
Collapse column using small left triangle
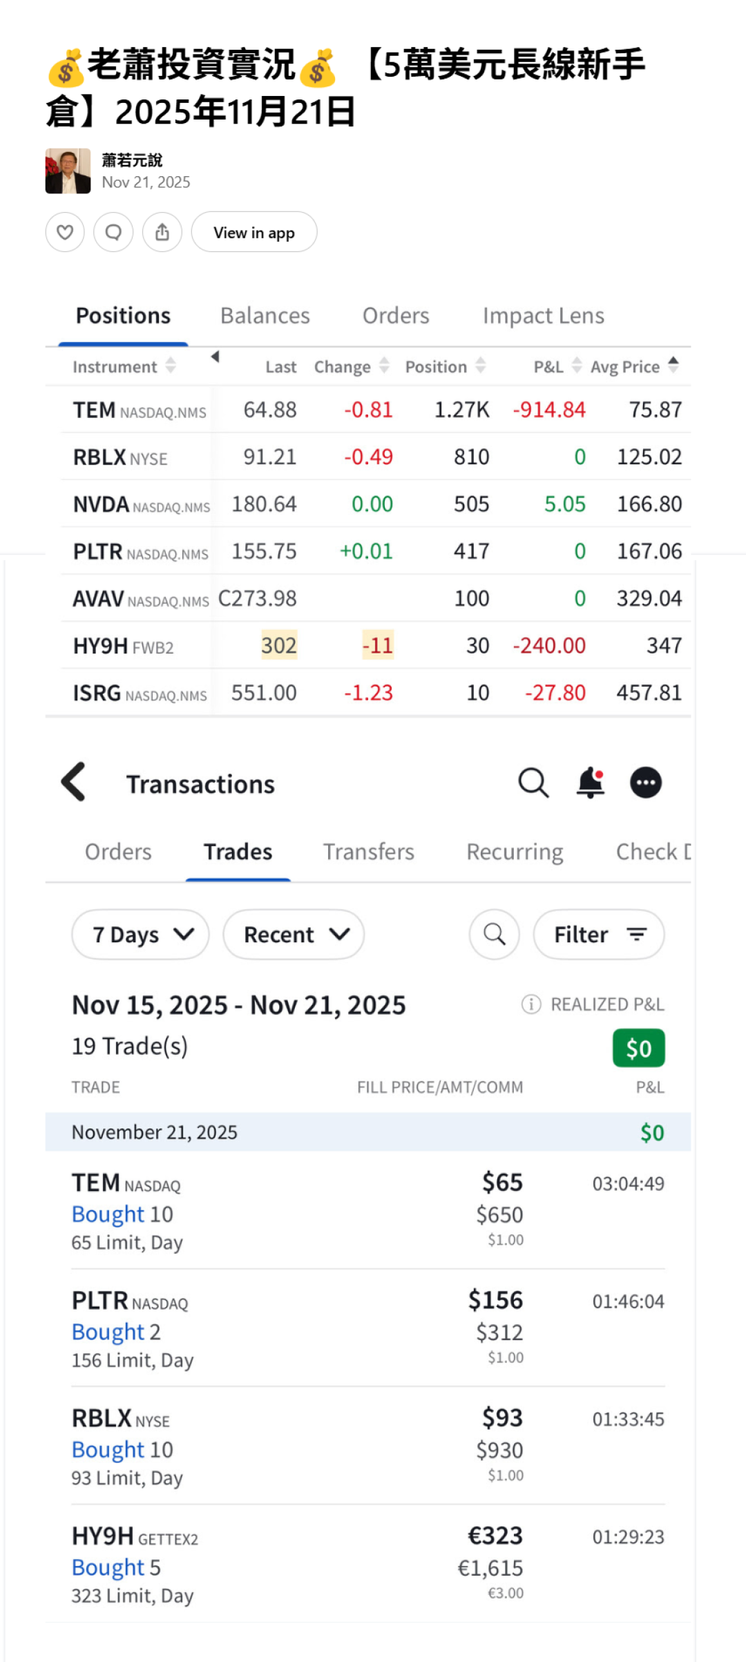point(216,356)
